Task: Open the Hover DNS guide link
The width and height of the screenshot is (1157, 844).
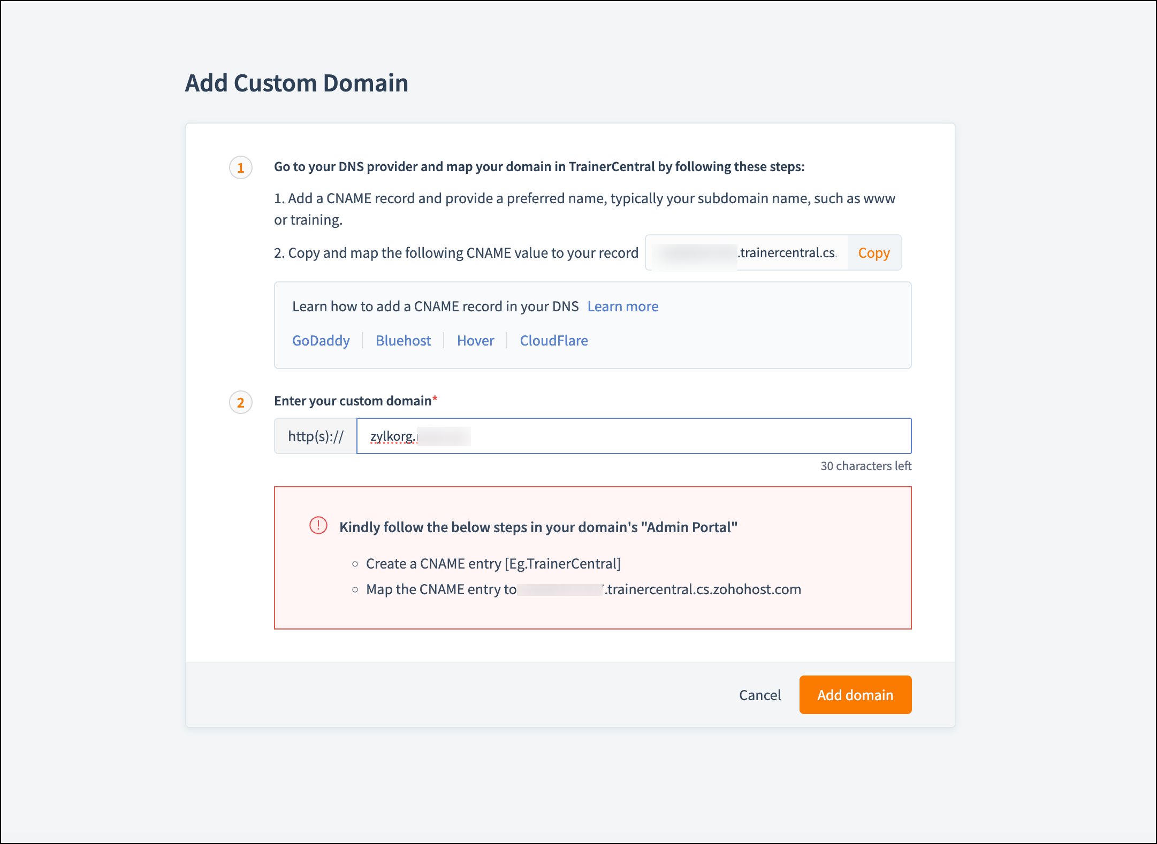Action: tap(475, 341)
